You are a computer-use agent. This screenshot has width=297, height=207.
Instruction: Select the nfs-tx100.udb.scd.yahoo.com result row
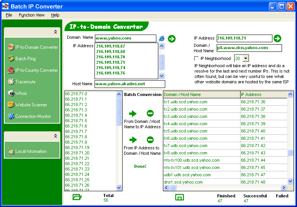click(x=225, y=160)
